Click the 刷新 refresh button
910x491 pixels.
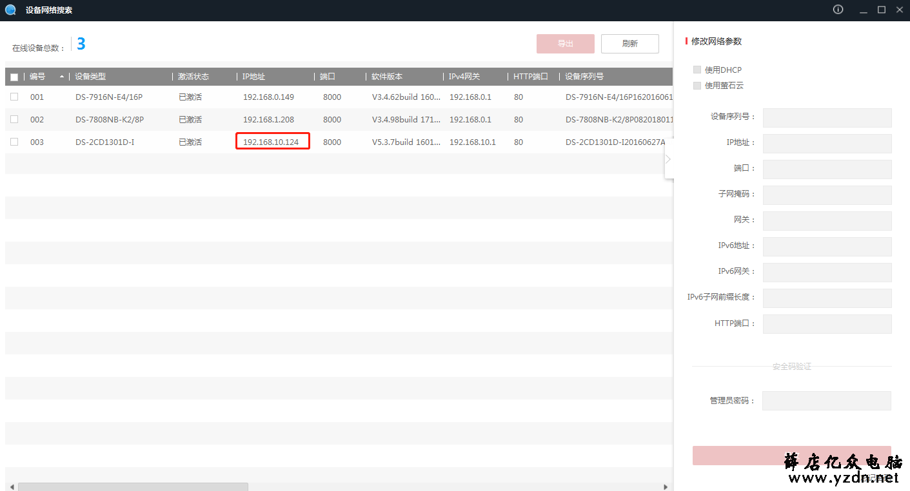pos(630,44)
